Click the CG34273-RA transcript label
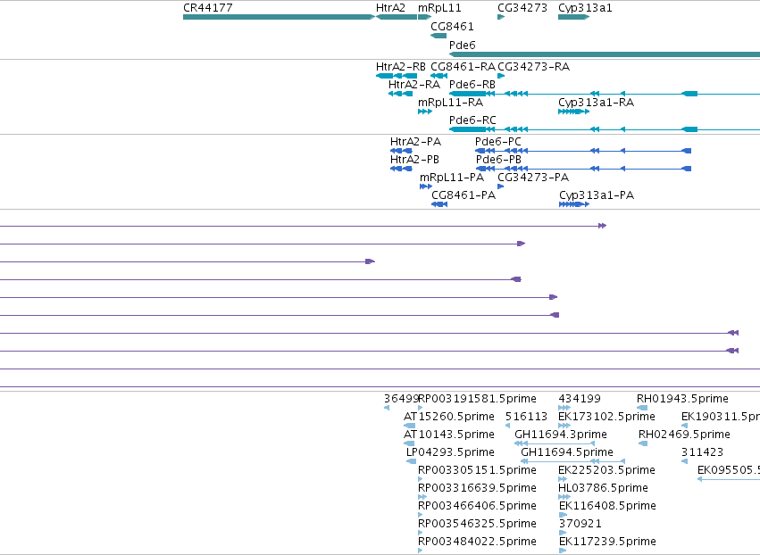This screenshot has height=555, width=760. [x=534, y=66]
